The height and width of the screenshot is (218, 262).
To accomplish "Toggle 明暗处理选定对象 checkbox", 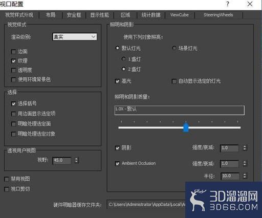I will (13, 134).
